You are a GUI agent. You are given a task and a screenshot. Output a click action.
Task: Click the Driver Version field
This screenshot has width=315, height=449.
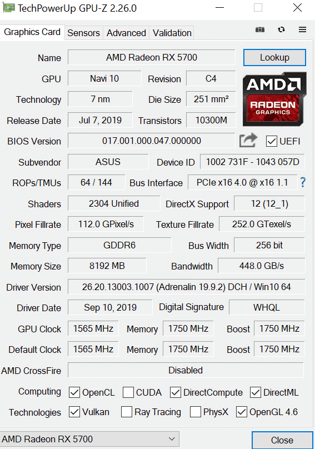[x=187, y=287]
